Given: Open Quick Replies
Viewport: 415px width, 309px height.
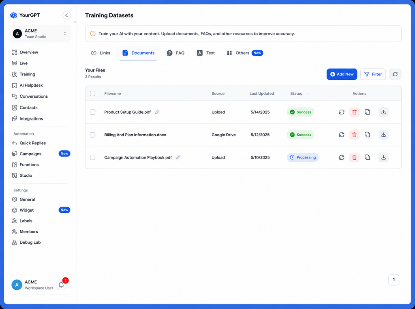Looking at the screenshot, I should coord(29,143).
